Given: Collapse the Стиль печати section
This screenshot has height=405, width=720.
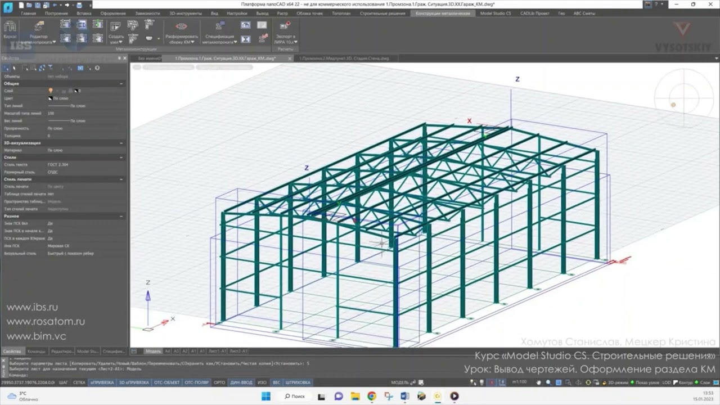Looking at the screenshot, I should pyautogui.click(x=121, y=179).
